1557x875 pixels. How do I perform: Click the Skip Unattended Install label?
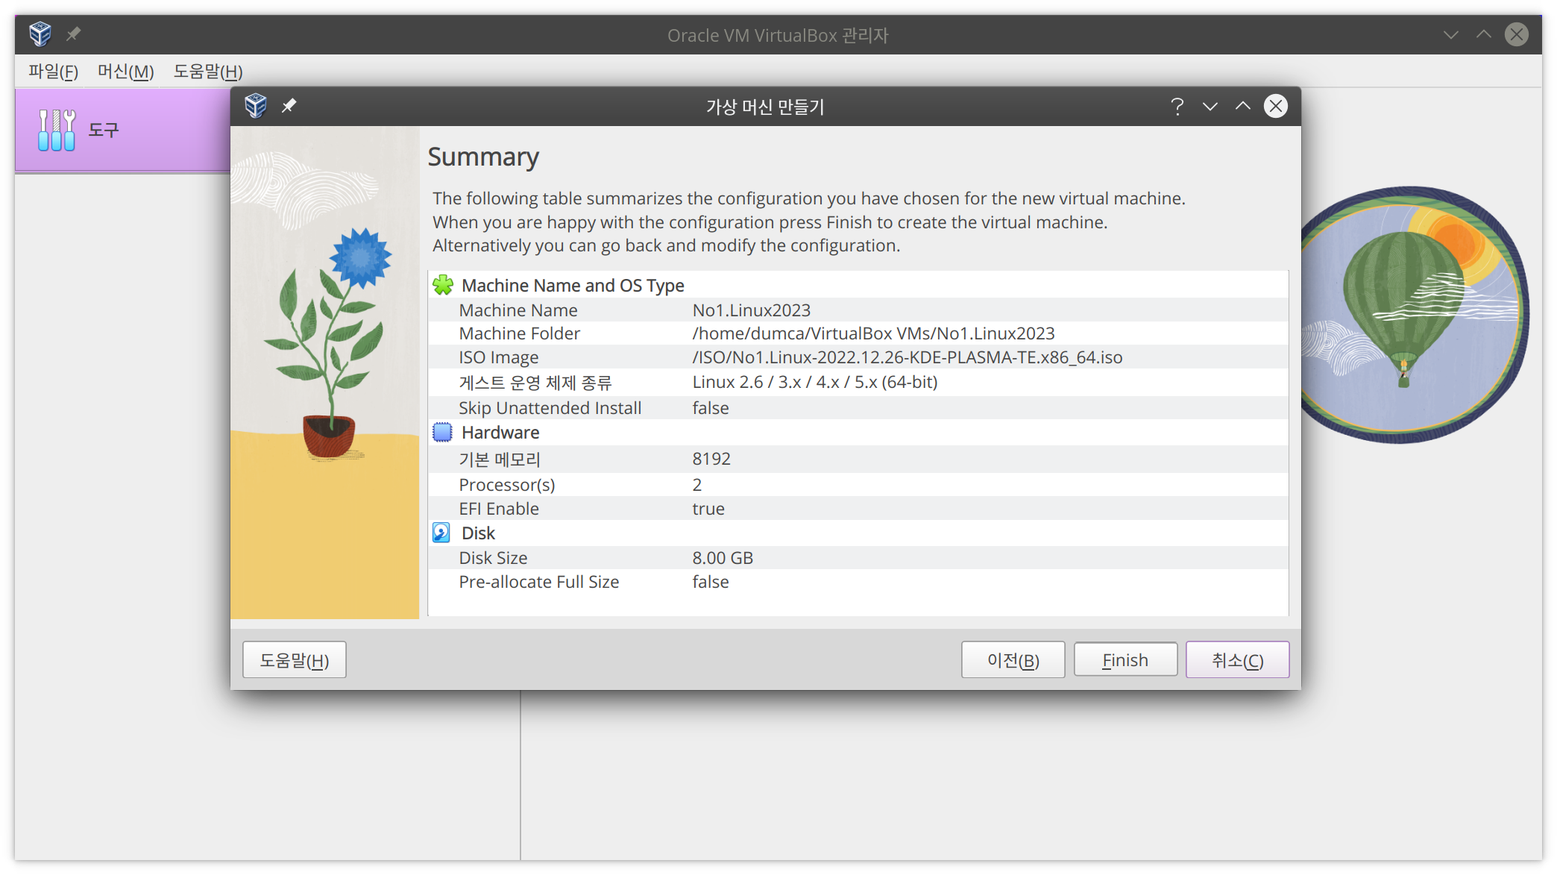tap(550, 407)
